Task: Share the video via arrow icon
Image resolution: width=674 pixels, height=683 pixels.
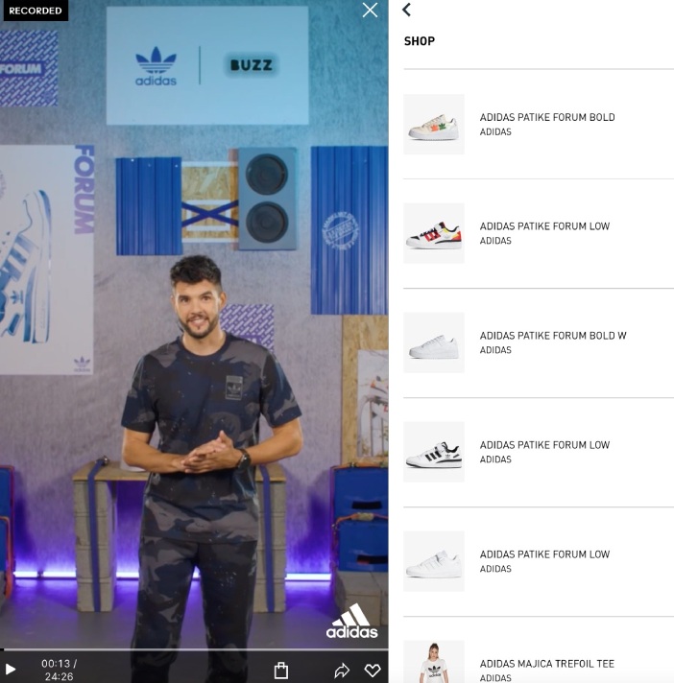Action: point(342,670)
